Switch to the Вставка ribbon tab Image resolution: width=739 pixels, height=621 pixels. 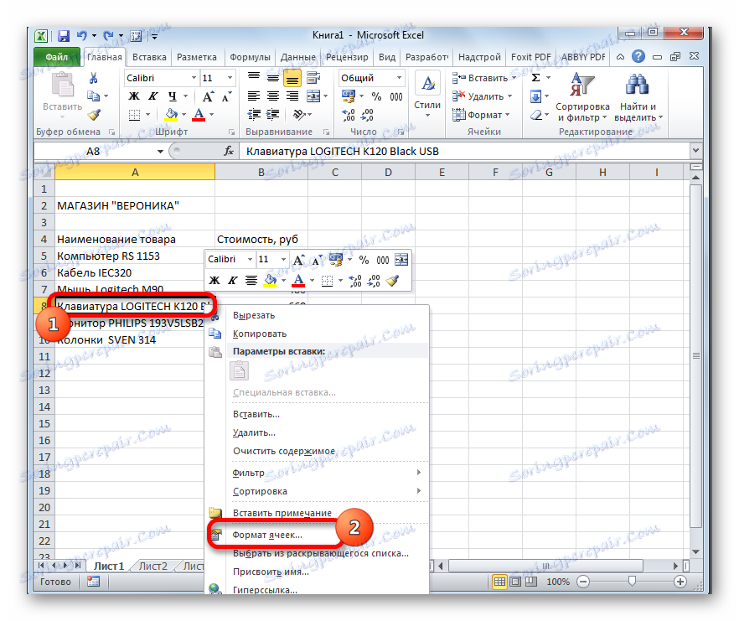tap(149, 57)
